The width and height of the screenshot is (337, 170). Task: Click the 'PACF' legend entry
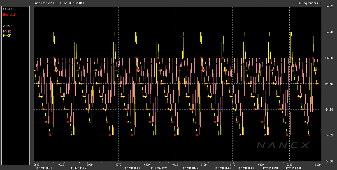tap(7, 36)
